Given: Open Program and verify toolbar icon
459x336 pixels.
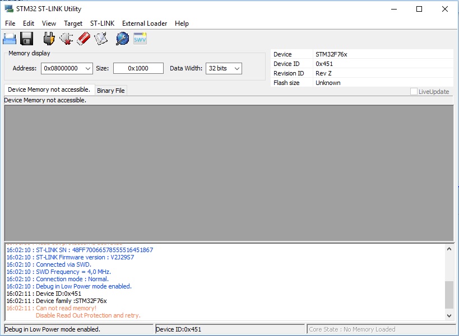Looking at the screenshot, I should coord(101,39).
